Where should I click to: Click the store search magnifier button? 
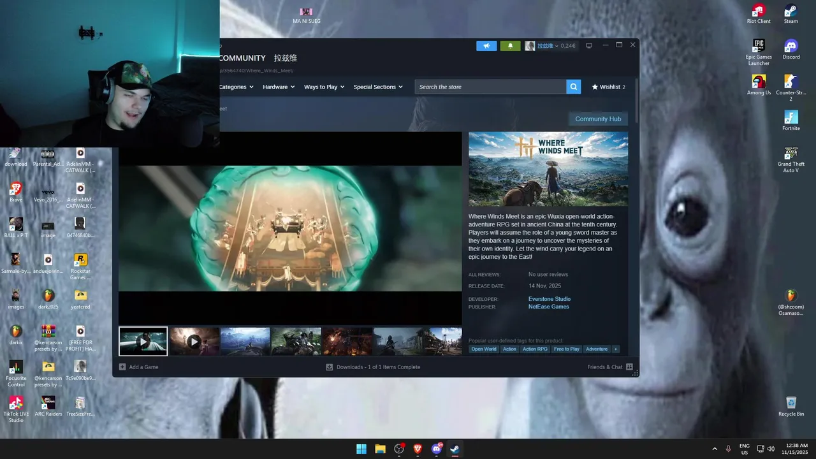(x=574, y=87)
